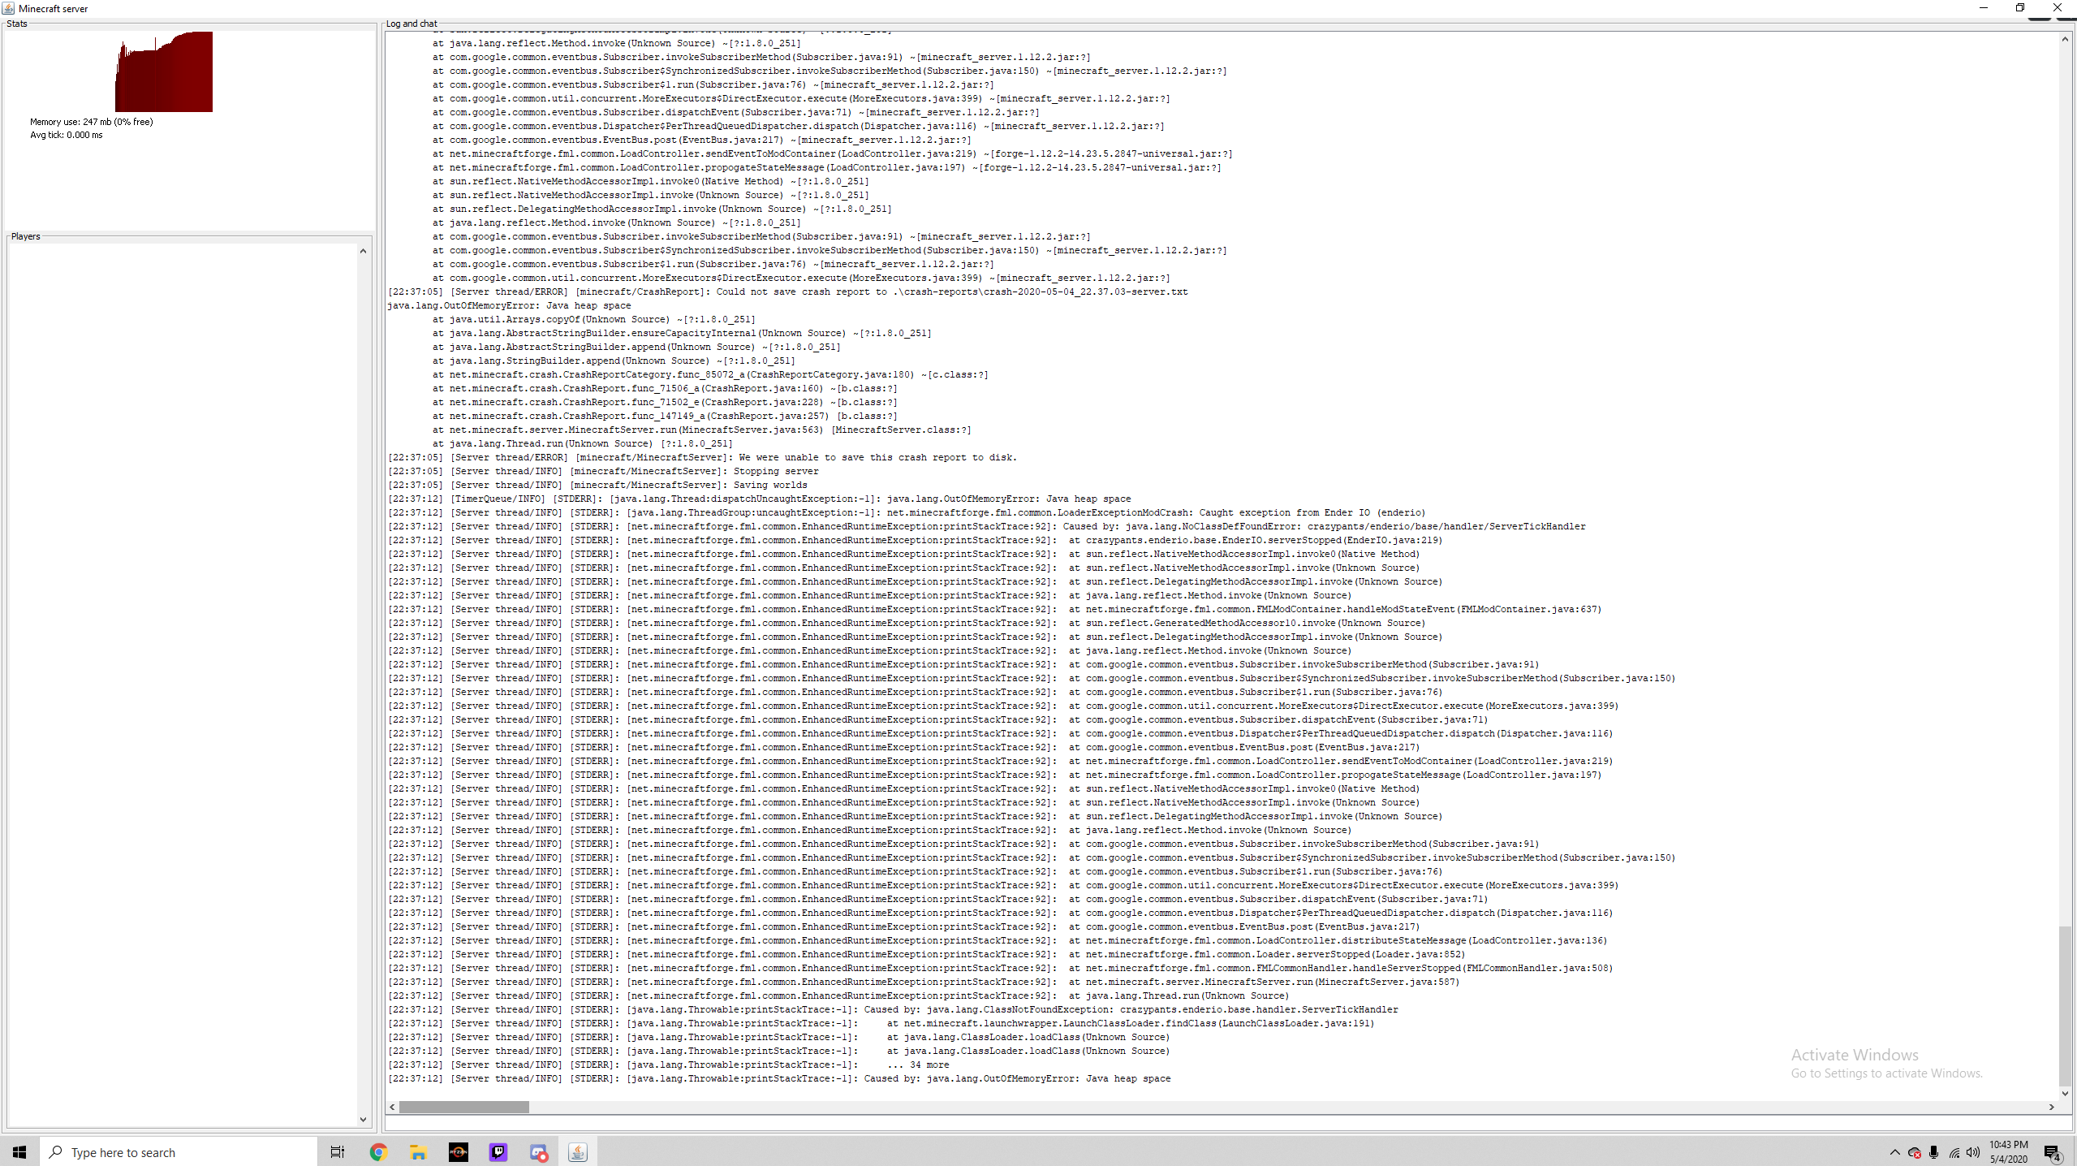Open the Ryzen Master taskbar app
The width and height of the screenshot is (2077, 1166).
pyautogui.click(x=459, y=1152)
